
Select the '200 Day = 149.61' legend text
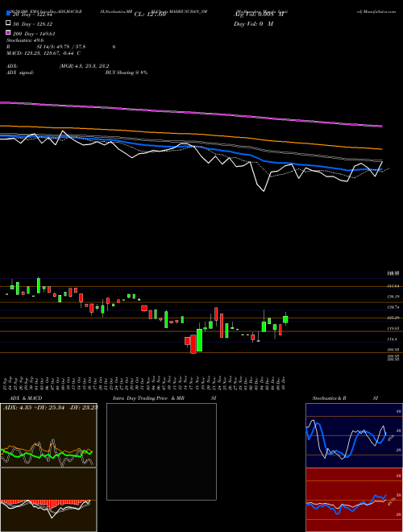[35, 34]
